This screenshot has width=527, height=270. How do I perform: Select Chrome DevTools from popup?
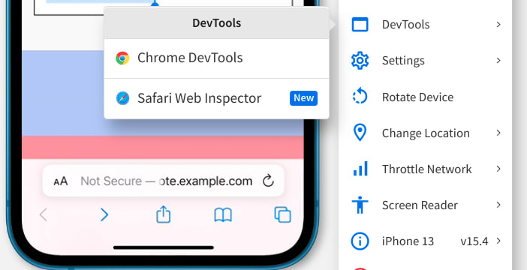click(x=216, y=58)
